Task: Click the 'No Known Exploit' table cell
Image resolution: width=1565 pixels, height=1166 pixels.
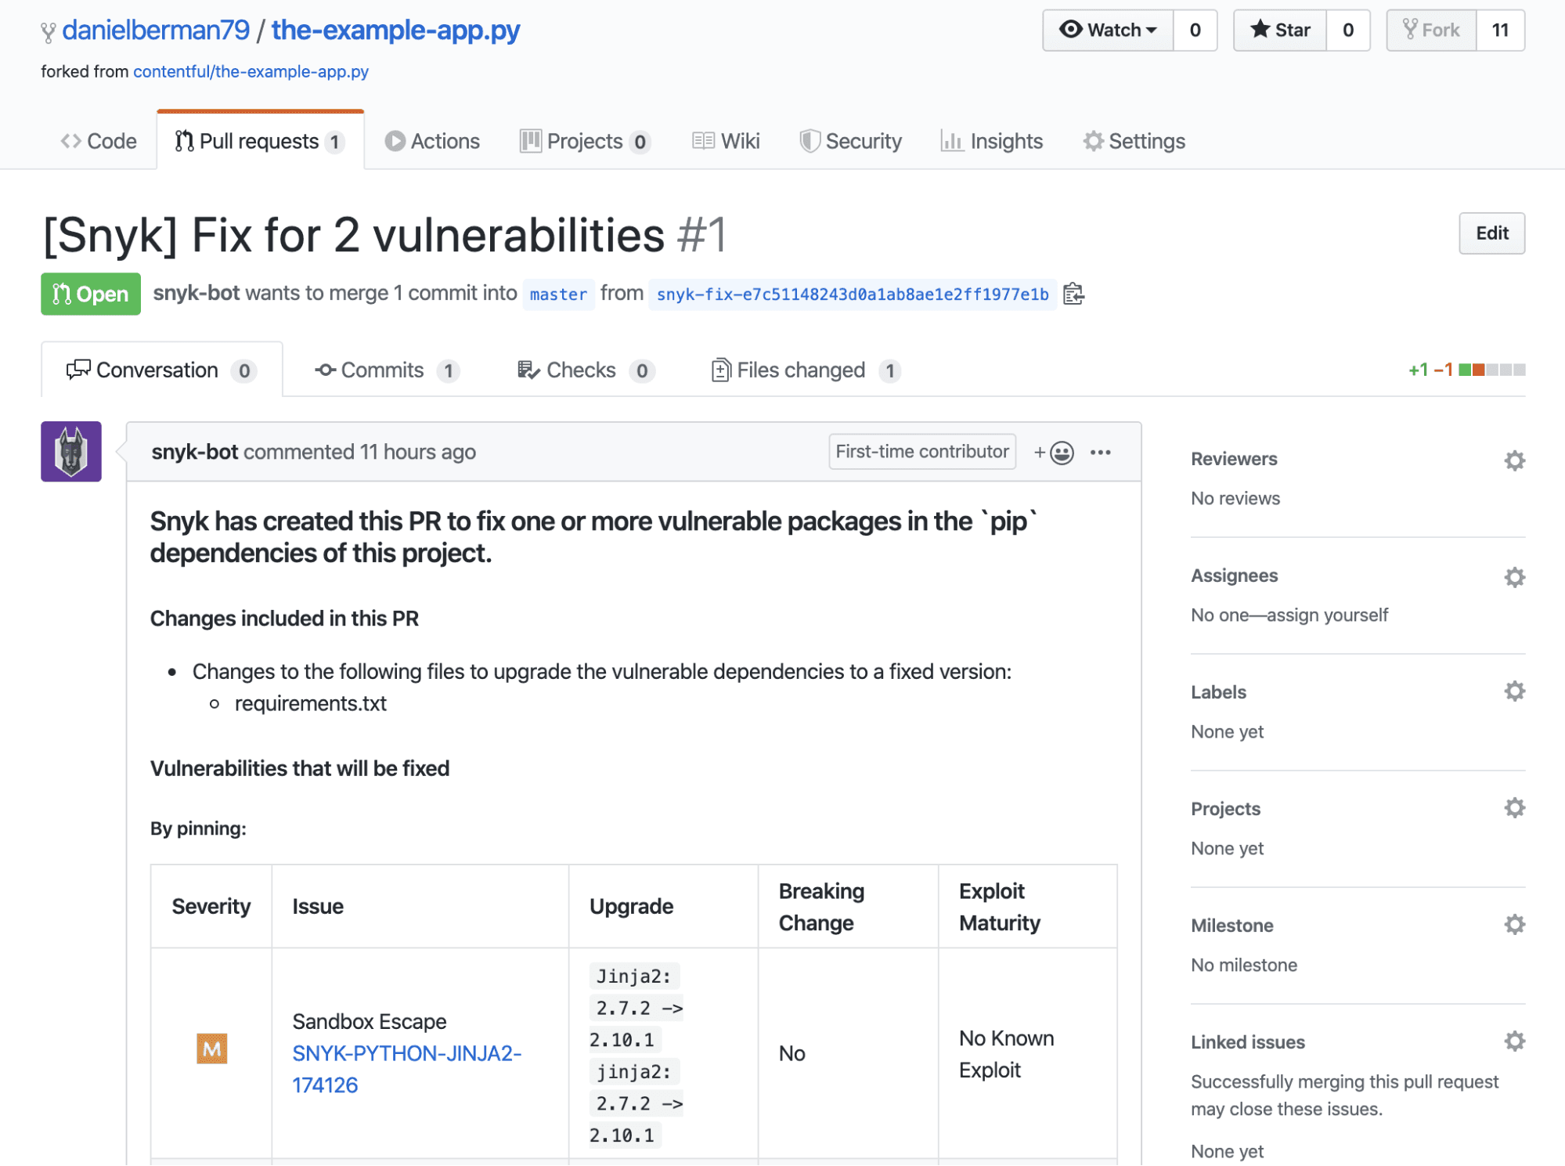Action: point(1027,1054)
